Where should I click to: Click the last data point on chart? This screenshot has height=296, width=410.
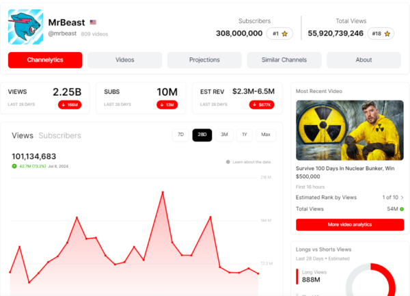(x=258, y=273)
